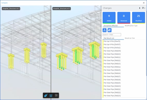
Task: Toggle the 21 Modified changes filter
Action: click(138, 18)
